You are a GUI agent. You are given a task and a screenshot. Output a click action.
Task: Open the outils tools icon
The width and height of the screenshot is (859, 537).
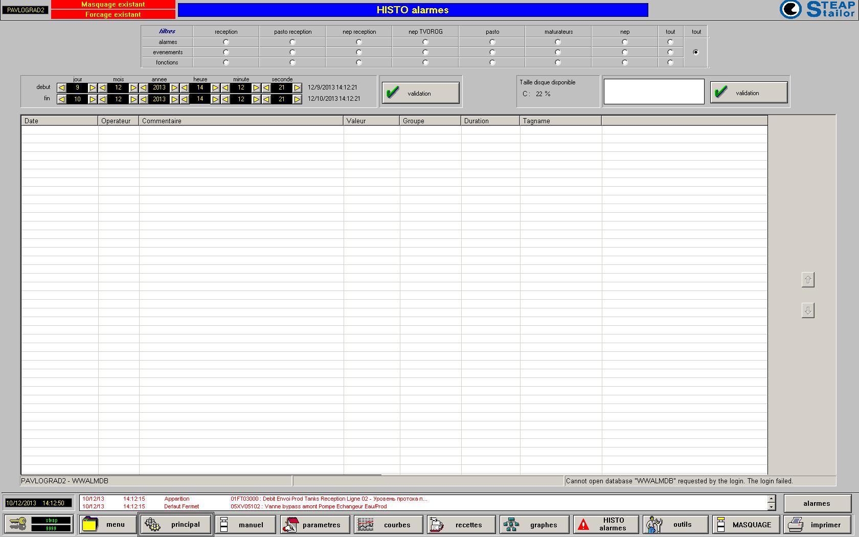click(x=654, y=524)
